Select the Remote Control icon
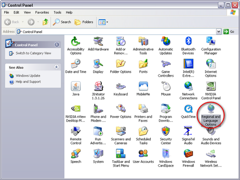Screen dimensions: 240x180 click(75, 131)
